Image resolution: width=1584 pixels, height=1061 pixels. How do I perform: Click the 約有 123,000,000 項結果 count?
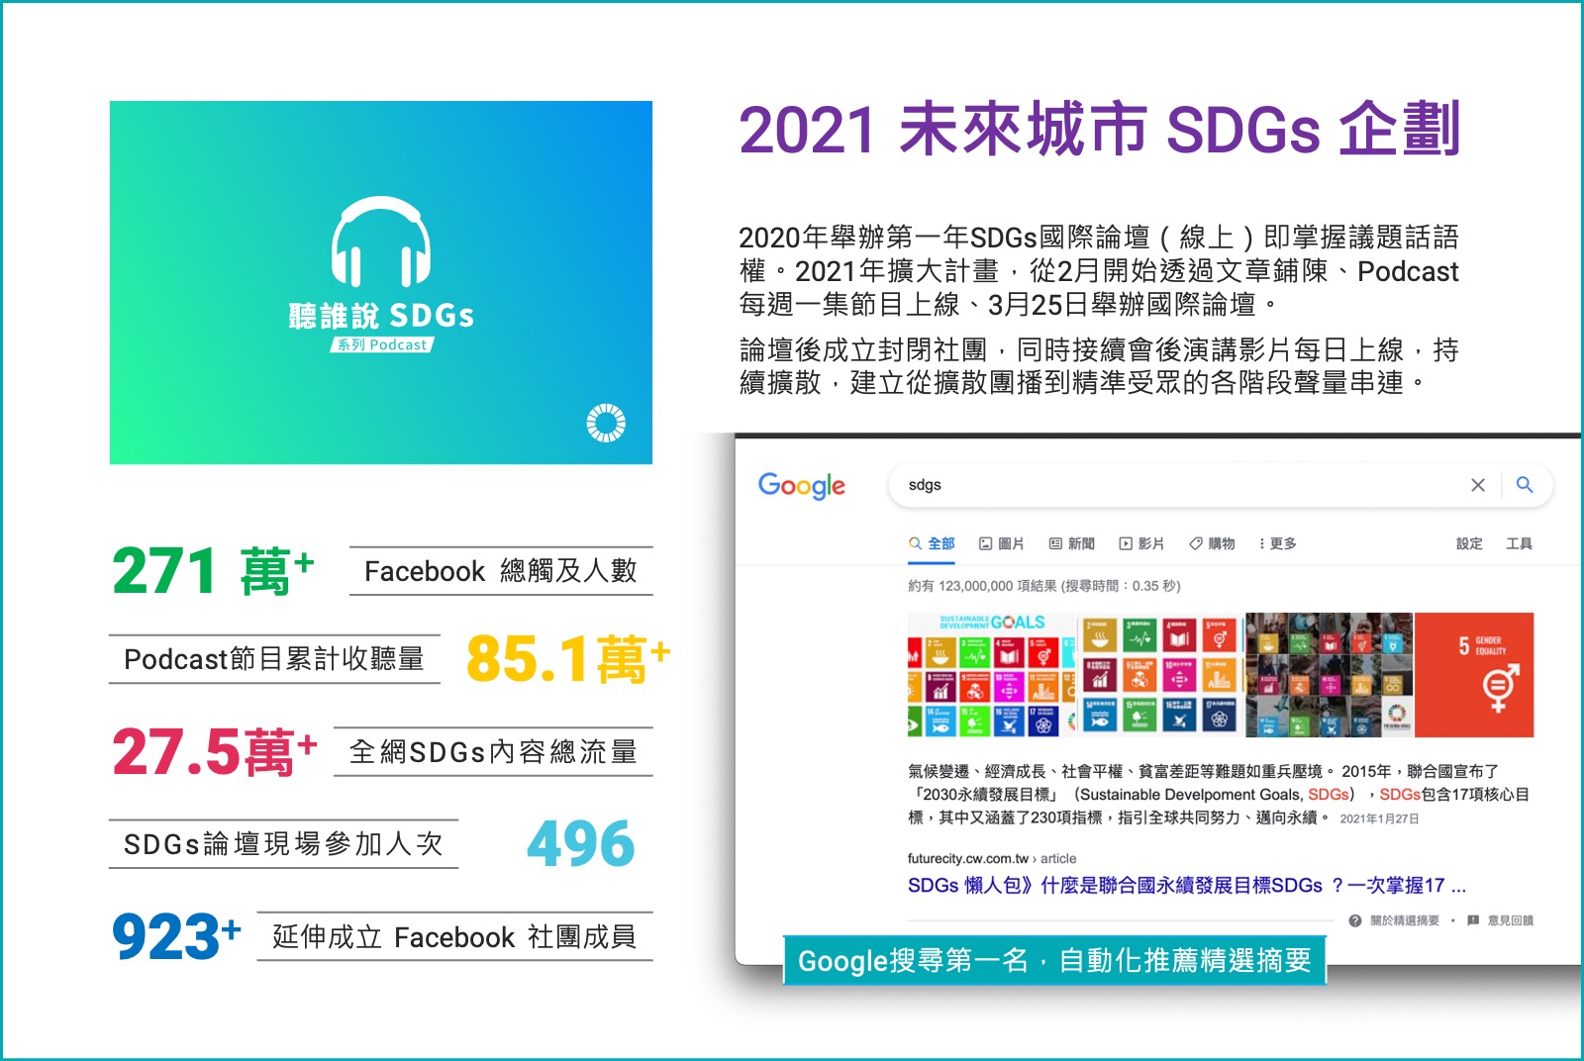(x=1044, y=586)
